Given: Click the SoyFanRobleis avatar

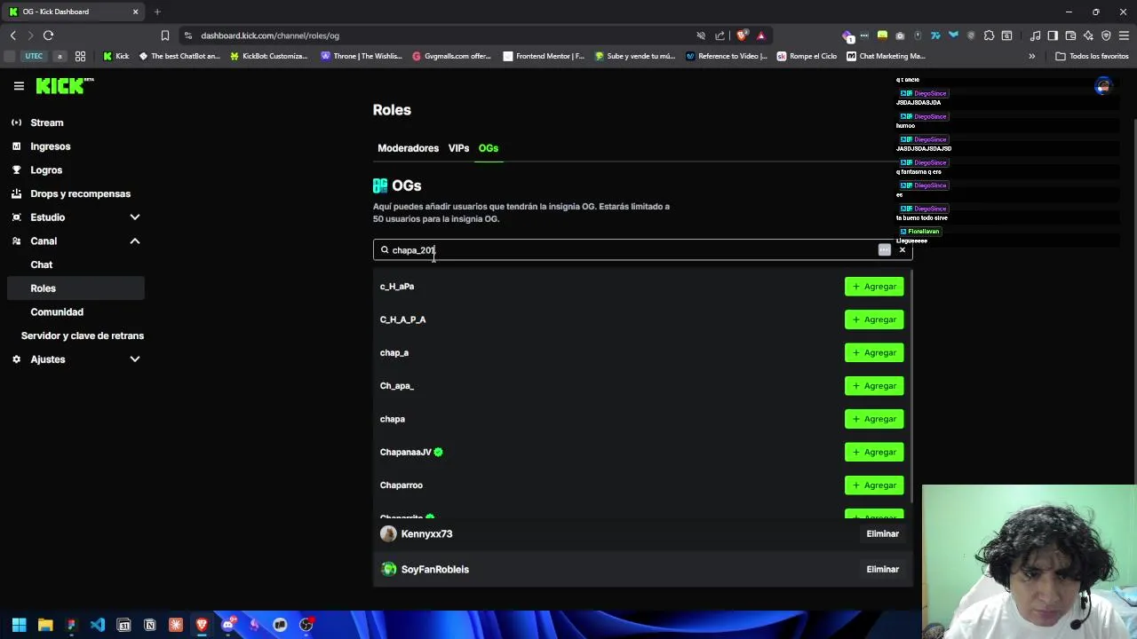Looking at the screenshot, I should point(388,570).
